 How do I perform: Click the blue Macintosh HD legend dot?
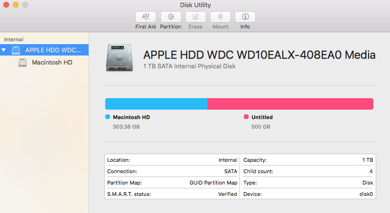click(x=108, y=117)
